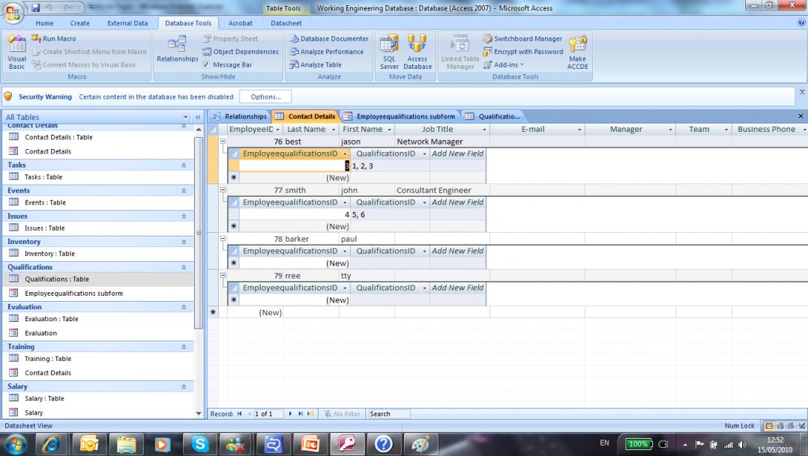
Task: Click Search box in record navigator
Action: pyautogui.click(x=388, y=414)
